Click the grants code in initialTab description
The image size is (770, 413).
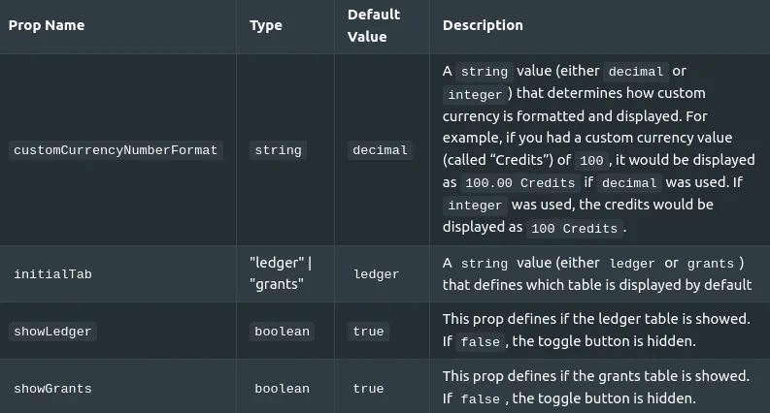[710, 264]
